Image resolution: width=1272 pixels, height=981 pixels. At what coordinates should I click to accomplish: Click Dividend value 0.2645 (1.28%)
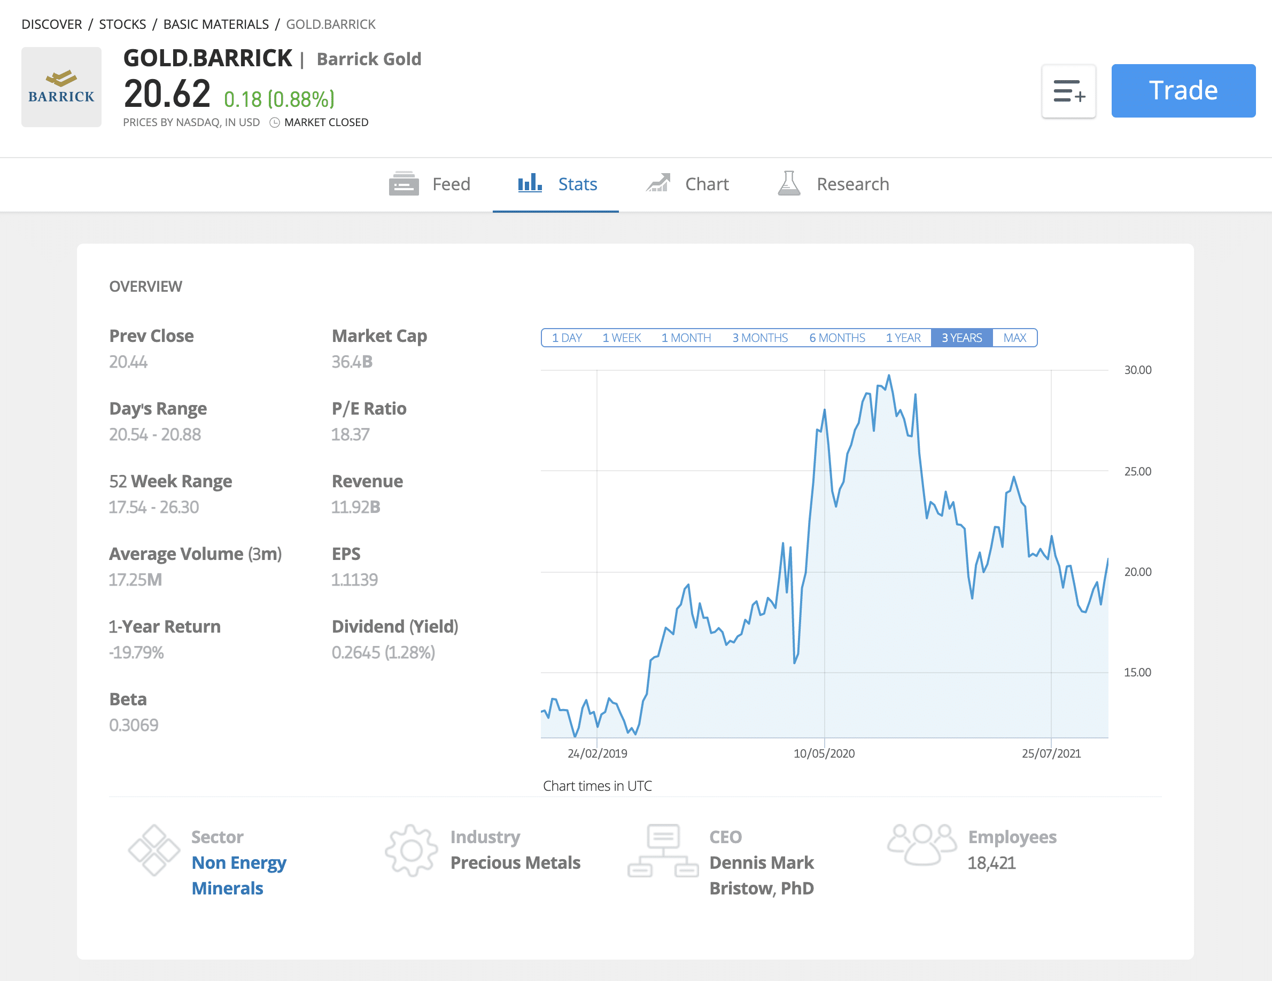383,652
